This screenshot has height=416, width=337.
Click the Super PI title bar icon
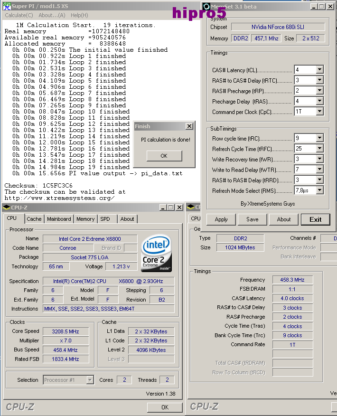coord(7,6)
